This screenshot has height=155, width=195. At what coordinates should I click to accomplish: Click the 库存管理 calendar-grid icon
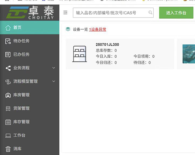click(x=8, y=122)
